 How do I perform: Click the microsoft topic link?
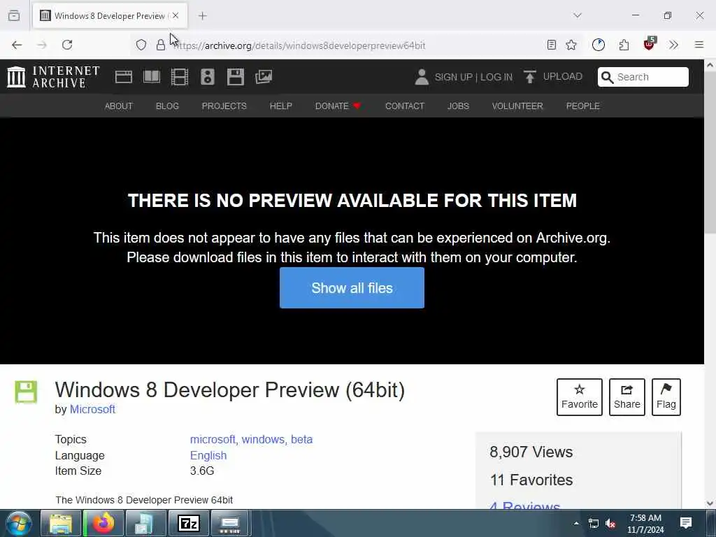[213, 439]
